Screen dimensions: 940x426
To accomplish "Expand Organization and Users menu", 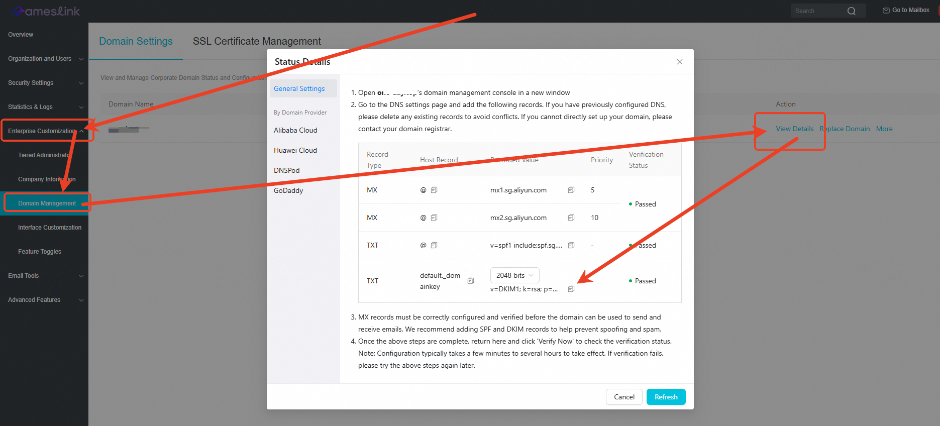I will point(44,59).
